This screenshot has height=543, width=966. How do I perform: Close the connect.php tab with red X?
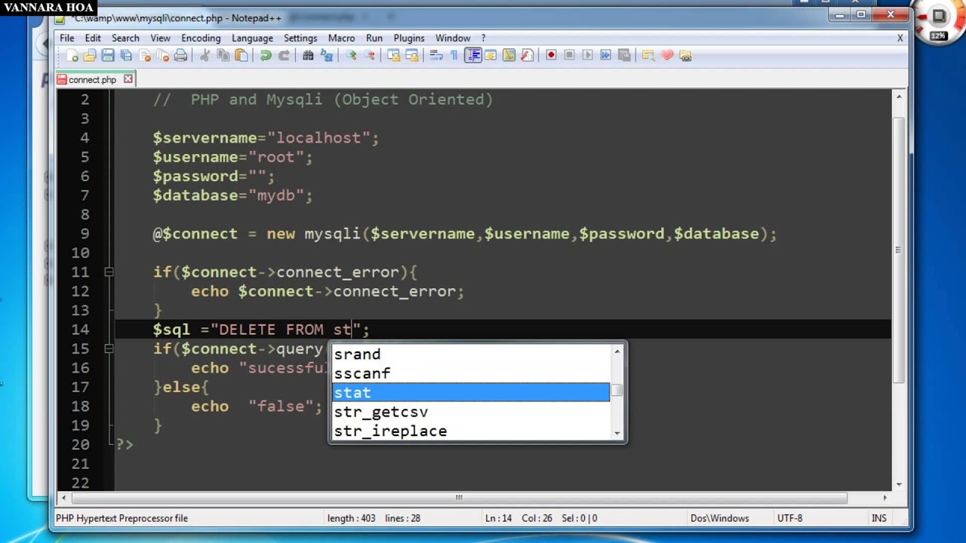point(128,78)
